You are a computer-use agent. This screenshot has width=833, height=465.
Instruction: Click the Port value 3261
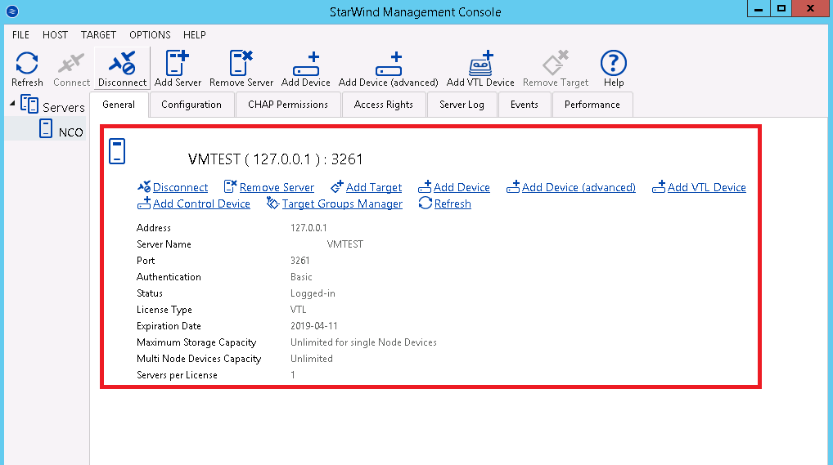point(299,261)
